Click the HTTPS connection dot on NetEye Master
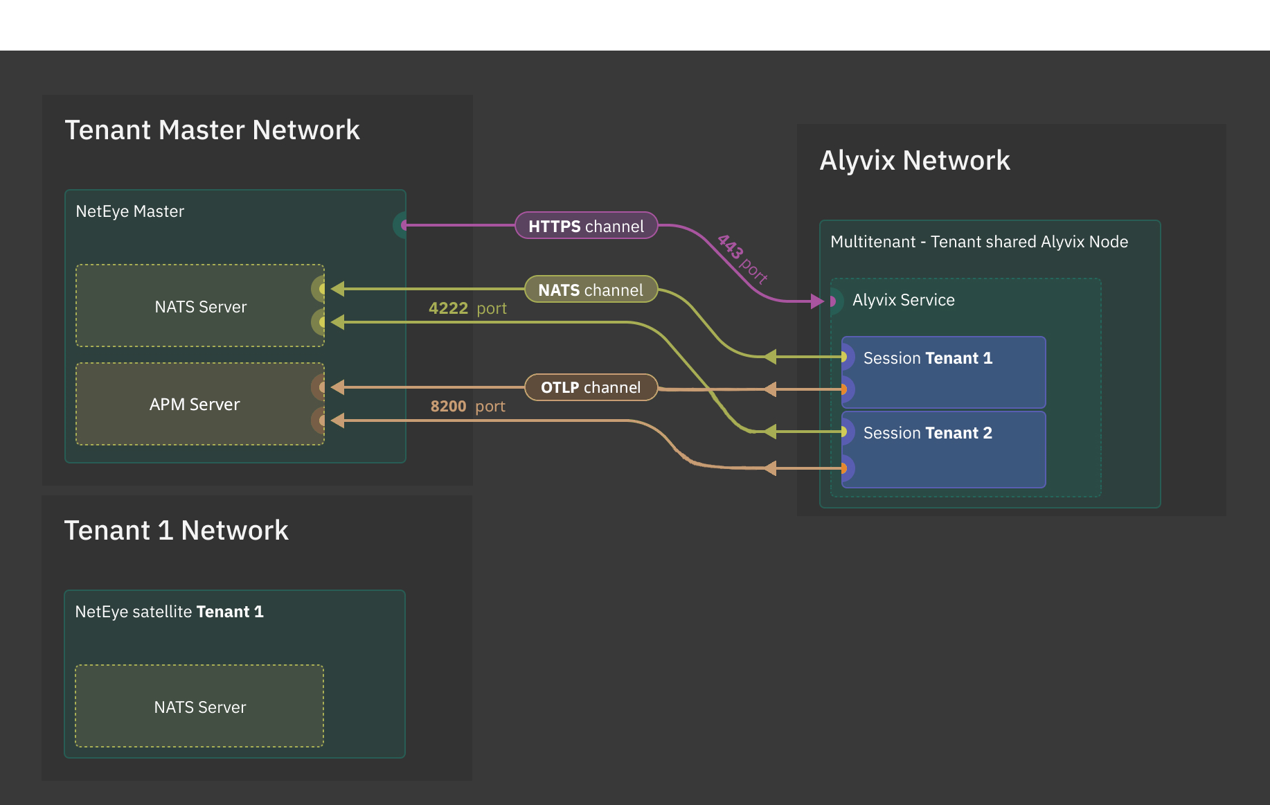Screen dimensions: 1270x805 point(402,225)
